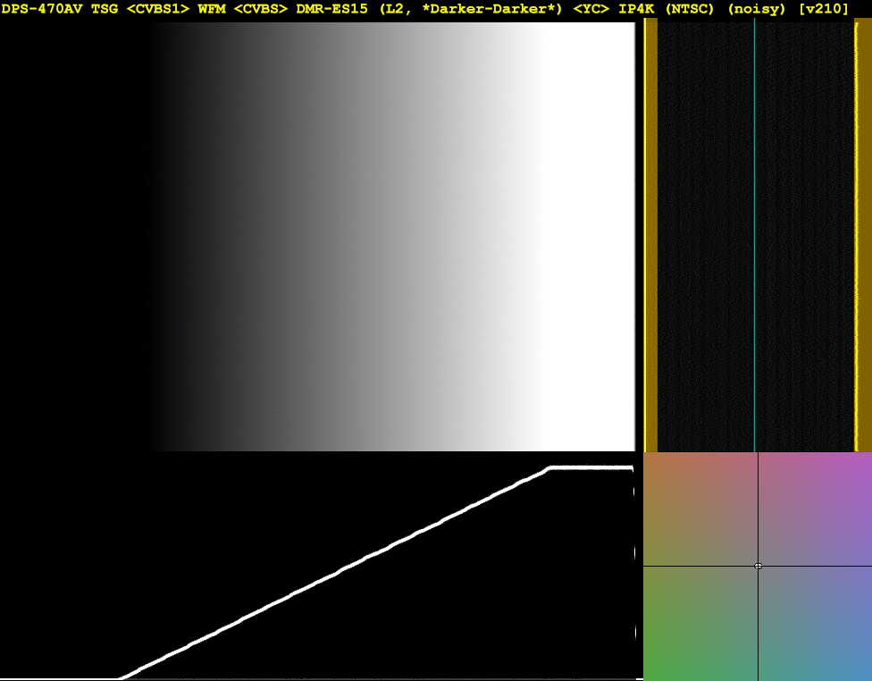Click the "(noisy)" label in header
The width and height of the screenshot is (872, 681).
[x=757, y=9]
